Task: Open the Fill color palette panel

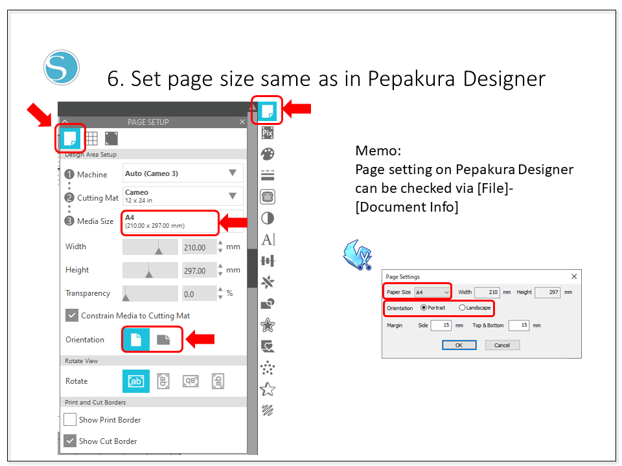Action: coord(268,154)
